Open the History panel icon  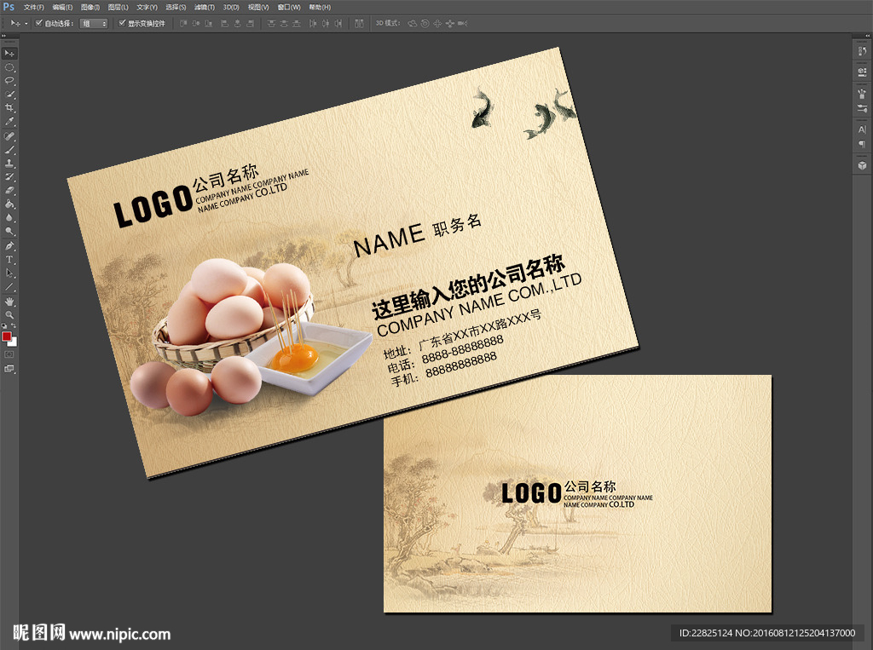point(862,52)
